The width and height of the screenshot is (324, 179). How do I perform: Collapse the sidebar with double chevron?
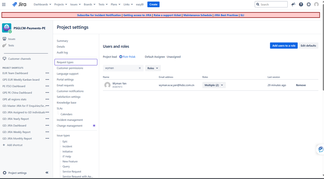pos(47,173)
